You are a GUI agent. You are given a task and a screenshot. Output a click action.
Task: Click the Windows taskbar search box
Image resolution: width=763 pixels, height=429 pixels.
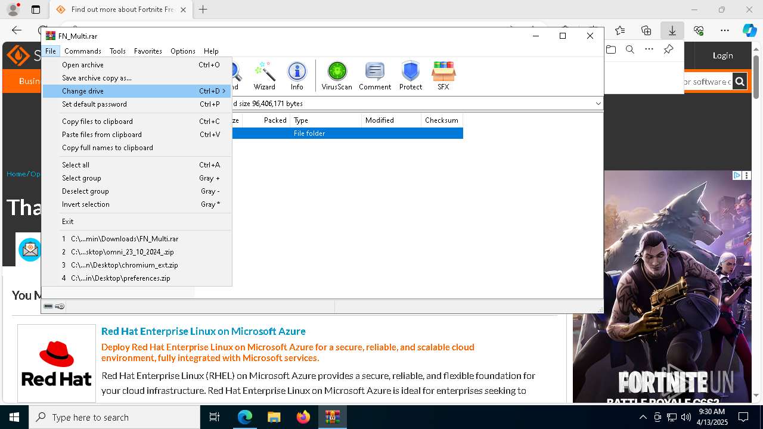pos(114,417)
